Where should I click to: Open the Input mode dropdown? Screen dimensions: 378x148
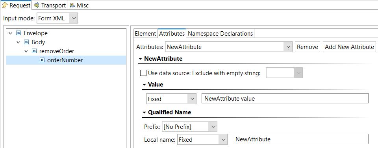pyautogui.click(x=57, y=18)
